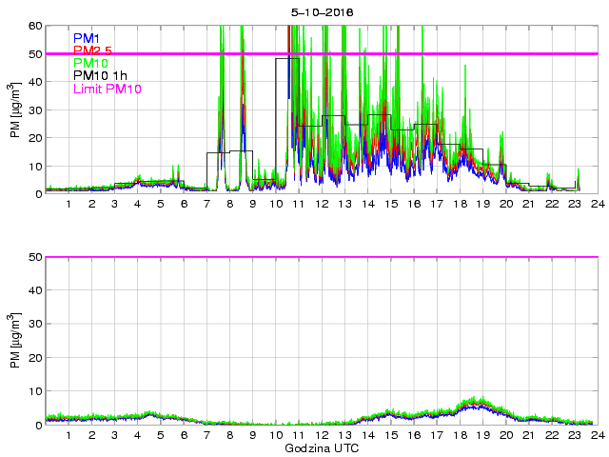Click hour 7 tick on top chart axis
The image size is (609, 457).
(206, 203)
